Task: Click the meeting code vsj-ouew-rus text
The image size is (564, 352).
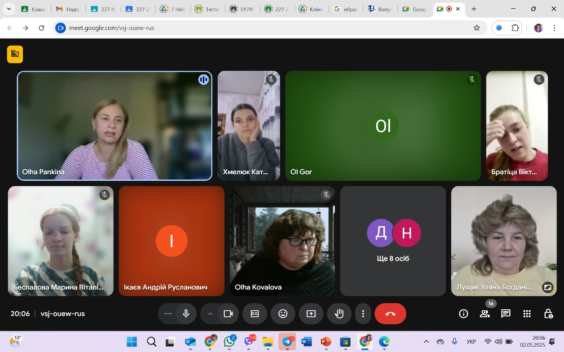Action: coord(63,314)
